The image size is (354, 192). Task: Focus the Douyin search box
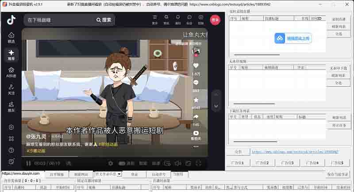60,20
